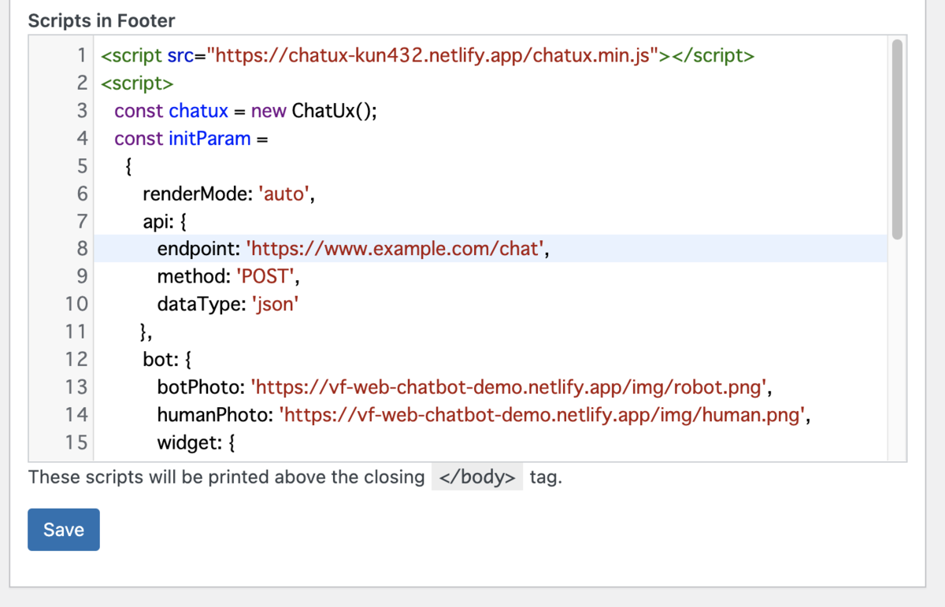Click line number 12 beside bot: {
Viewport: 945px width, 607px height.
pyautogui.click(x=76, y=359)
